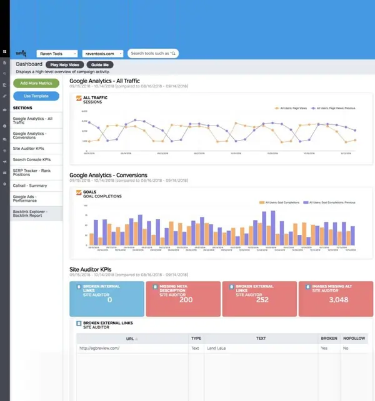Click the All Traffic widget analytics icon
Screen dimensions: 375x401
pos(79,98)
